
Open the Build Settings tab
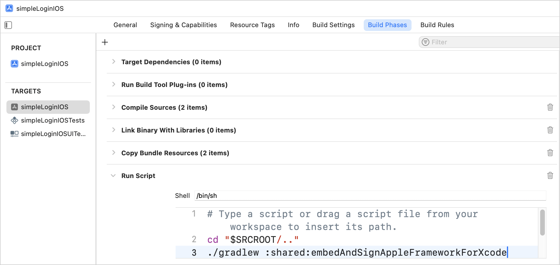pos(333,25)
